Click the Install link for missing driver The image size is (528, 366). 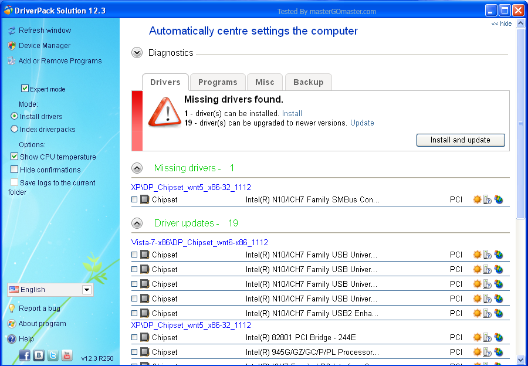pyautogui.click(x=292, y=113)
